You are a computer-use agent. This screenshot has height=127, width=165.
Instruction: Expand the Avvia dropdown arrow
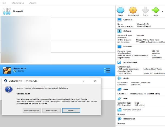(x=162, y=11)
